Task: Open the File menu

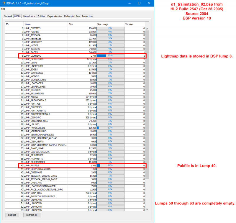Action: 3,9
